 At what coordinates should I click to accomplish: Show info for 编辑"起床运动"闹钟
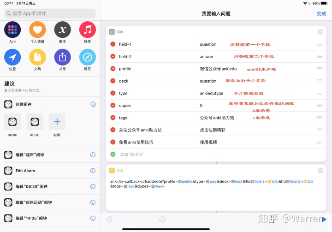tap(93, 202)
